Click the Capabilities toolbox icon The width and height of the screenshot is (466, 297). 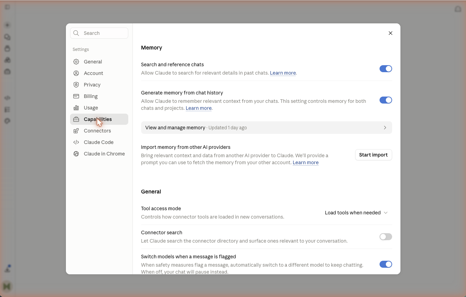pos(76,119)
